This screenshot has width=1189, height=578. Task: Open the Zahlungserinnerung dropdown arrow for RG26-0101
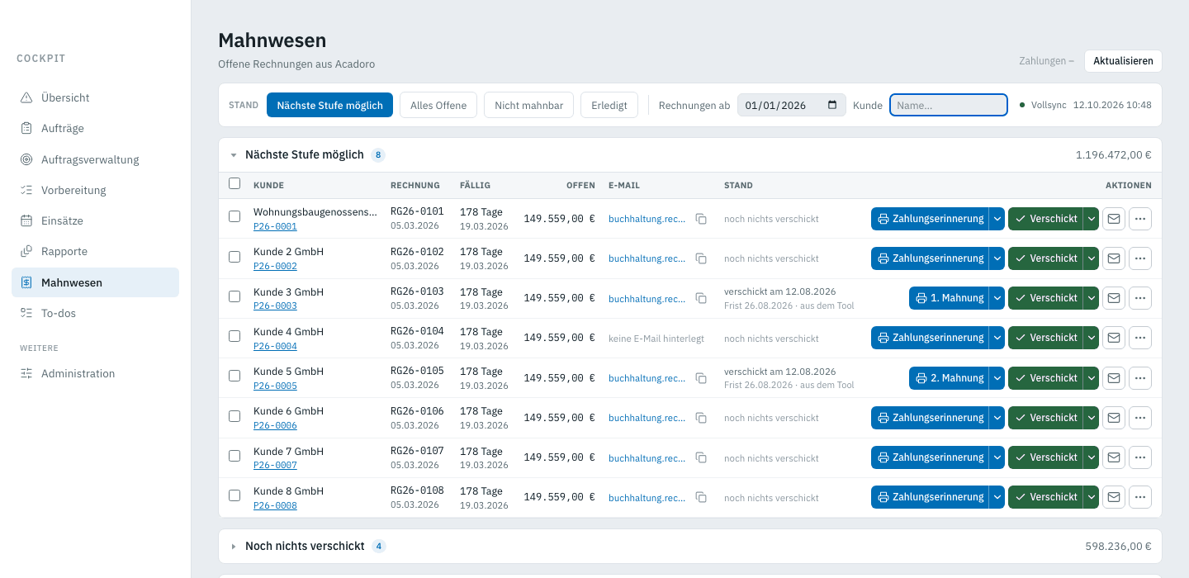point(997,219)
